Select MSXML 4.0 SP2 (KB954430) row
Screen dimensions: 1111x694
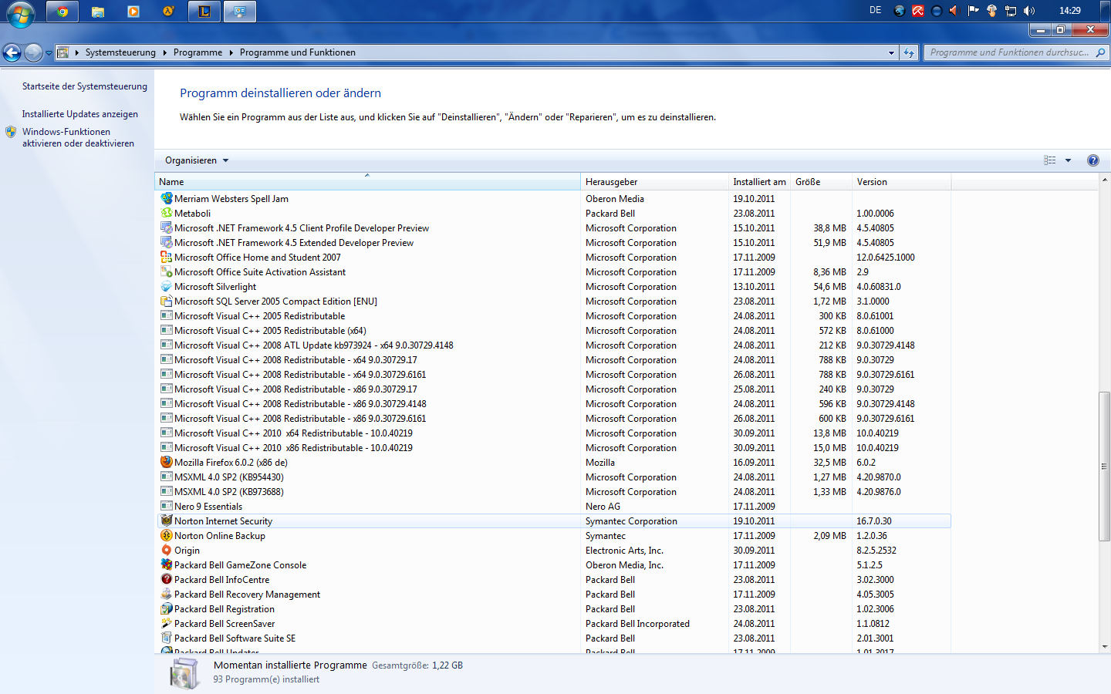(553, 477)
